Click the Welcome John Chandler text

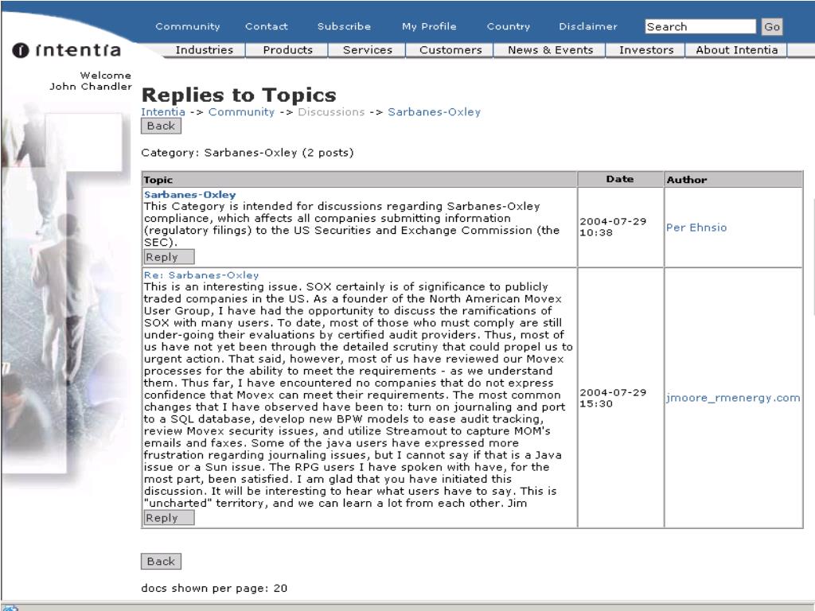(91, 81)
